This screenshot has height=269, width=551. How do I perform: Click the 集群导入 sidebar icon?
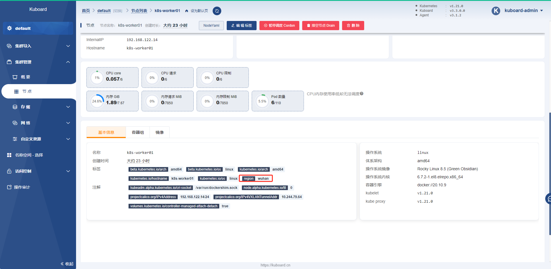9,46
